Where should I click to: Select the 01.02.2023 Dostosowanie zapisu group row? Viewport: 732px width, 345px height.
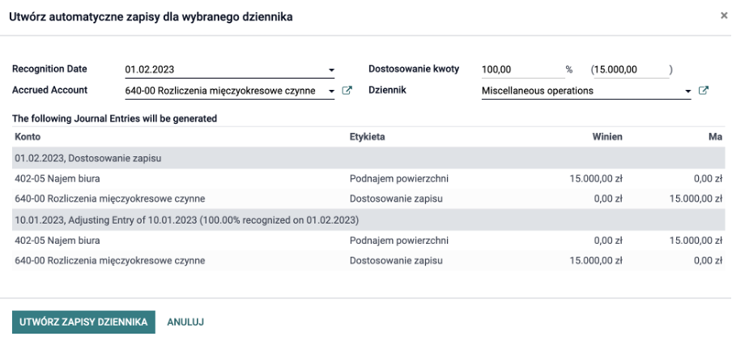(368, 158)
